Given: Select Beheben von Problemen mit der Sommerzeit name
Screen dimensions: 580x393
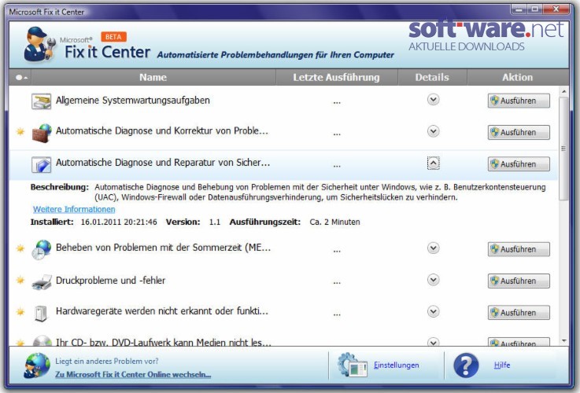Looking at the screenshot, I should [163, 248].
